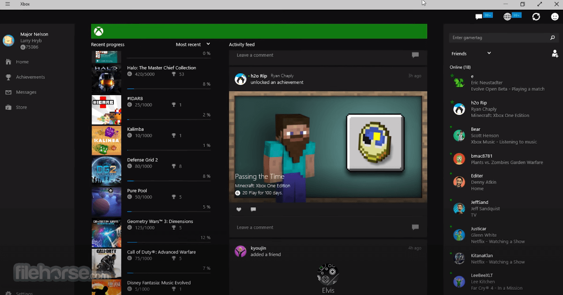Open the Minecraft Passing the Time achievement image

pos(328,147)
